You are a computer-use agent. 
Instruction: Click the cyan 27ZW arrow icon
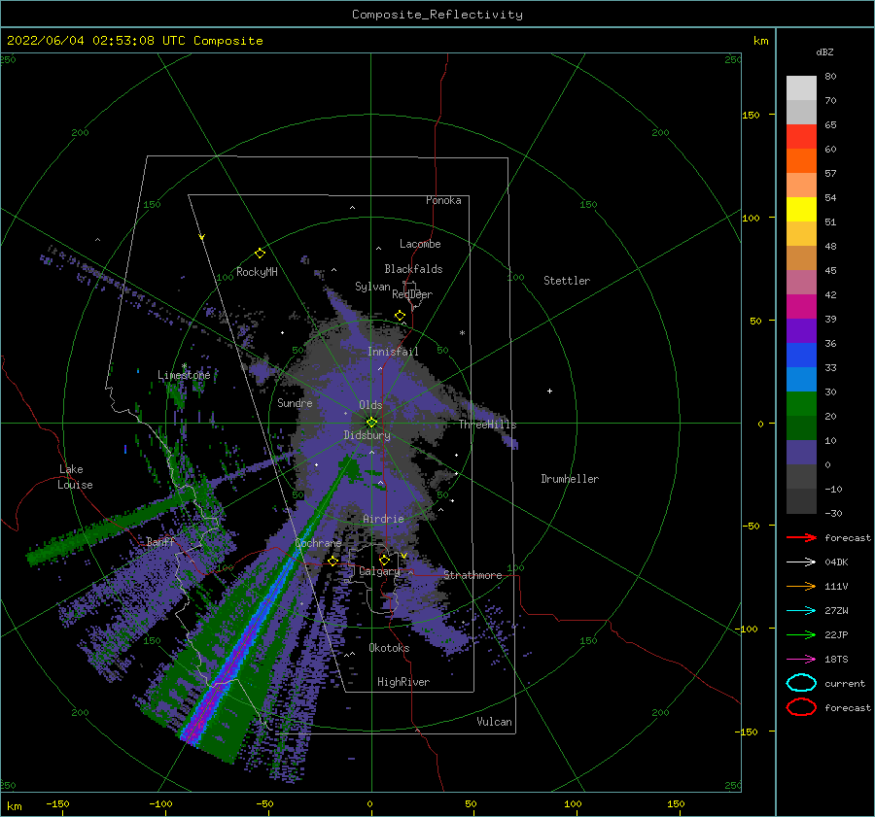[x=801, y=611]
